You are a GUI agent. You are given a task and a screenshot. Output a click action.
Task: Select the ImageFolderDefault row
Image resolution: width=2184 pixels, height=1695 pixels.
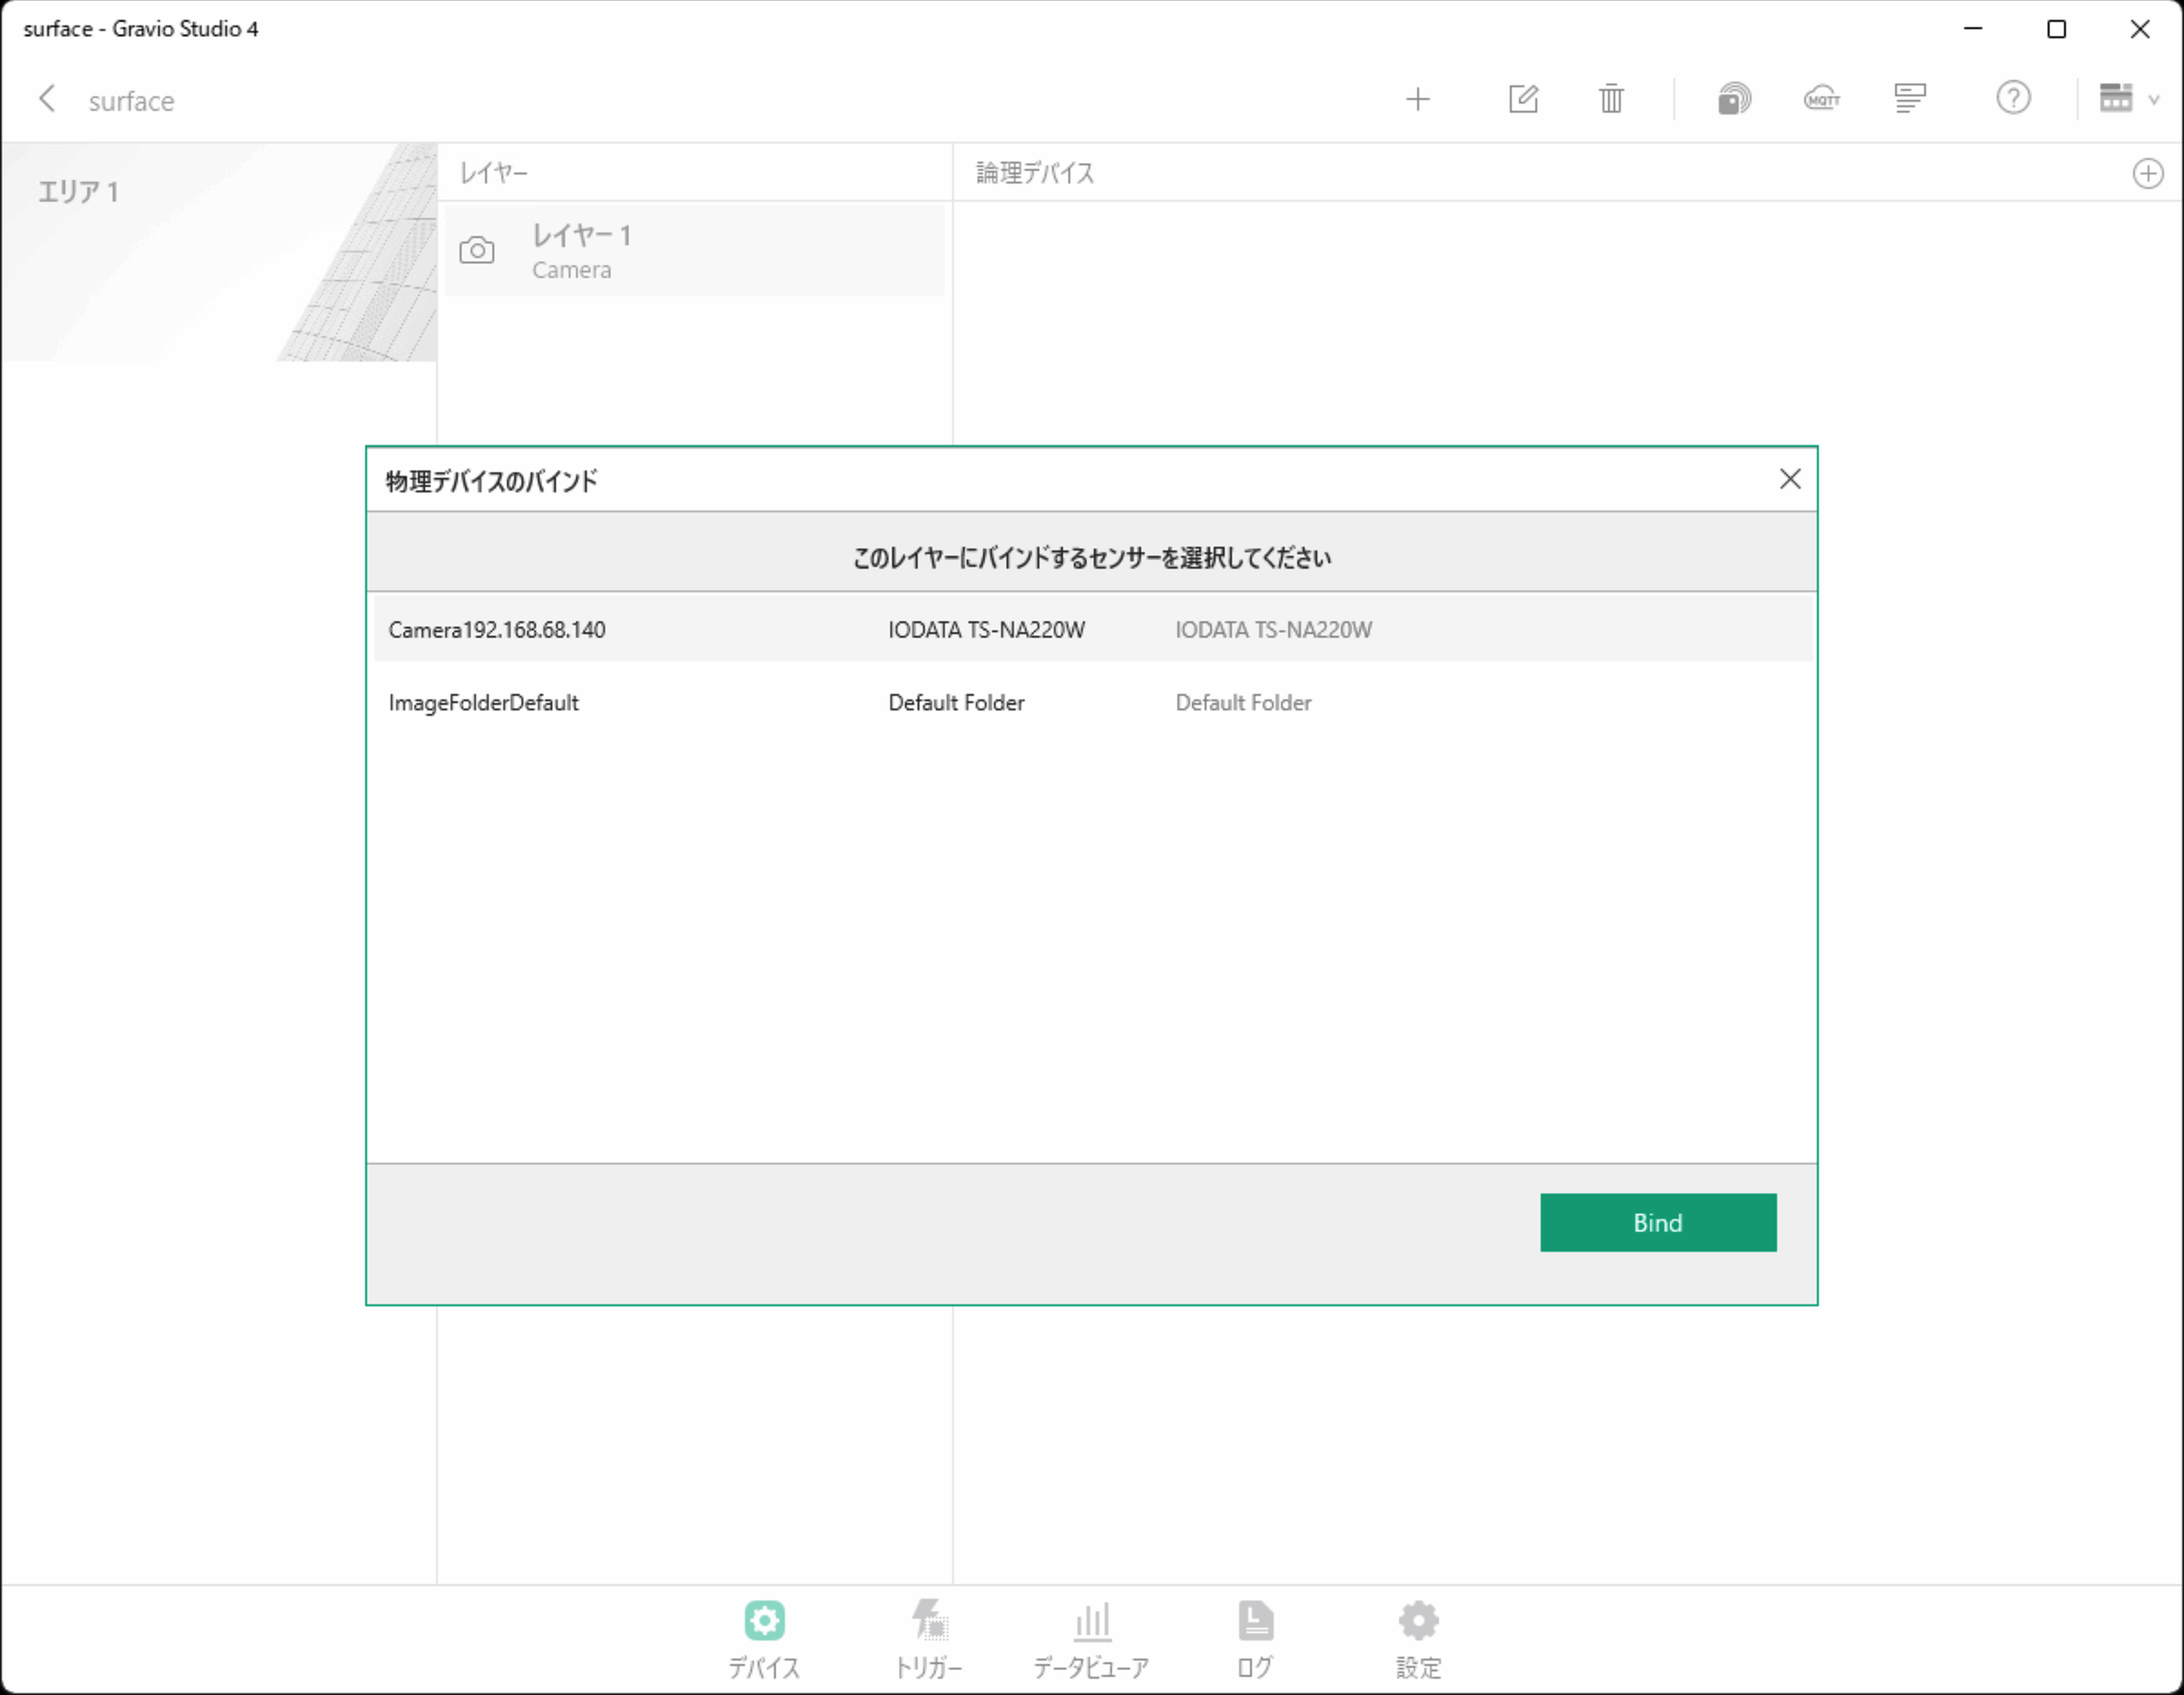(x=1092, y=702)
